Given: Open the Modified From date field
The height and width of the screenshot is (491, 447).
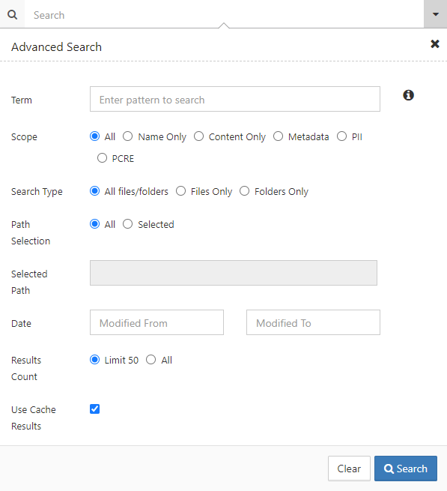Looking at the screenshot, I should pyautogui.click(x=156, y=322).
